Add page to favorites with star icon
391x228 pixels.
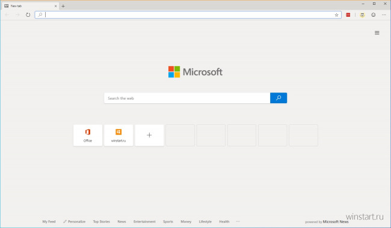click(x=336, y=15)
